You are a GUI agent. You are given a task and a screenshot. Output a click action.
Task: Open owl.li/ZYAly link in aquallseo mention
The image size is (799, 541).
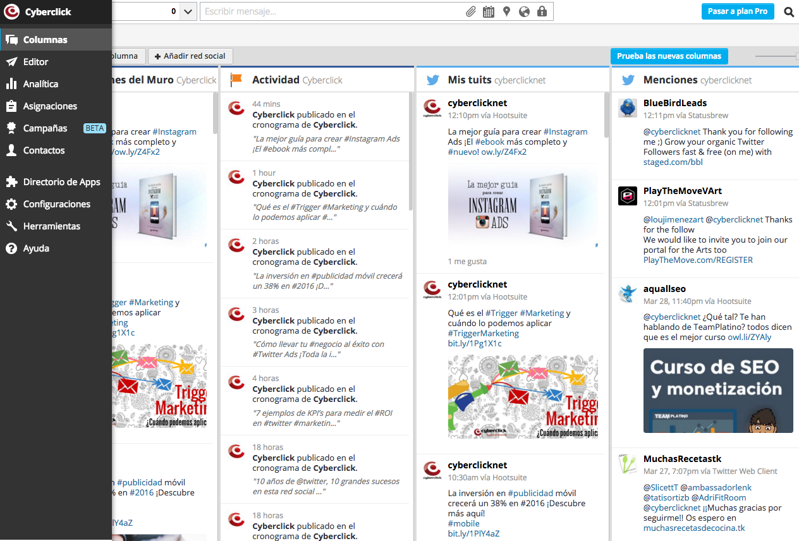point(750,337)
